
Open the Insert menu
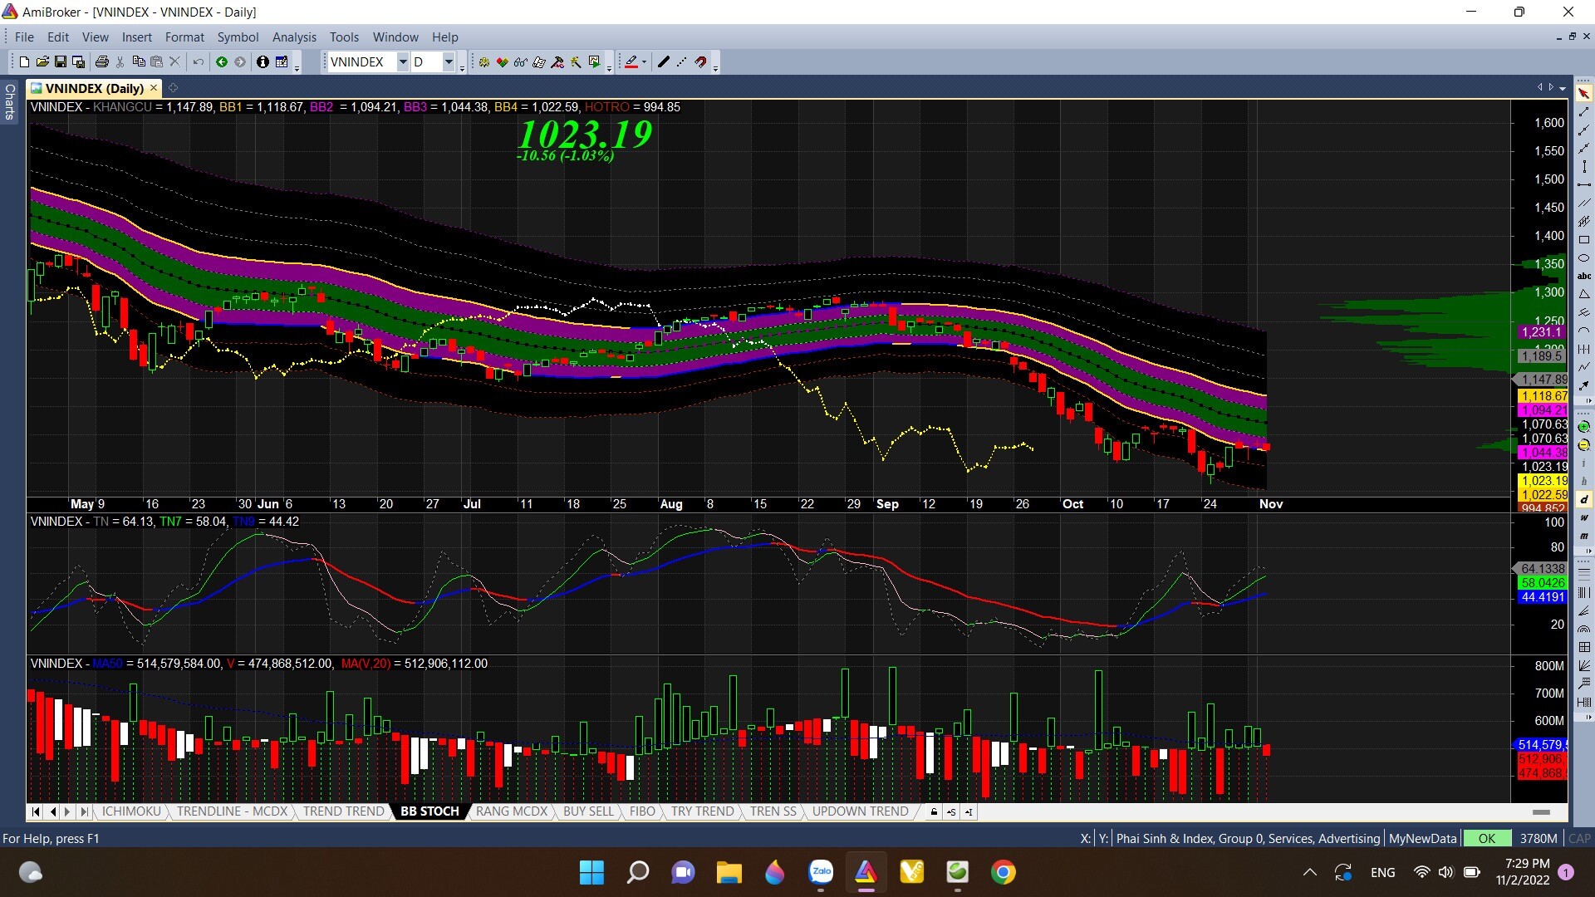click(136, 37)
